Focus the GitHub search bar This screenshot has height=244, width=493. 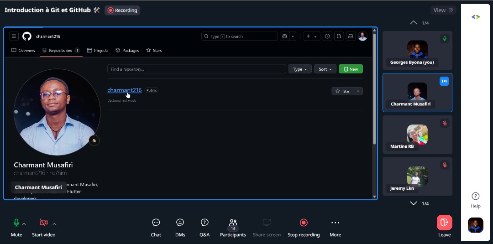point(239,36)
